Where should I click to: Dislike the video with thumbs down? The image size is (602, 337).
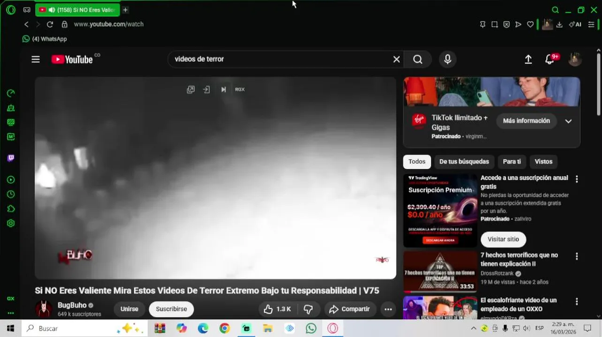pos(309,309)
